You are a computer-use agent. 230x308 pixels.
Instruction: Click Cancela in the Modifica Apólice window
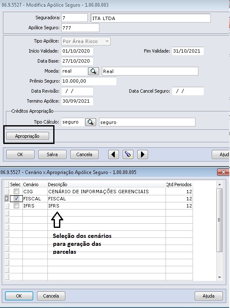coord(84,154)
